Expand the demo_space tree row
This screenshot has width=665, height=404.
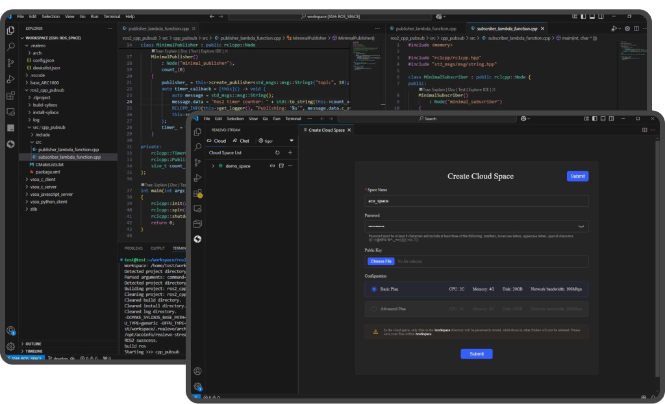(213, 166)
